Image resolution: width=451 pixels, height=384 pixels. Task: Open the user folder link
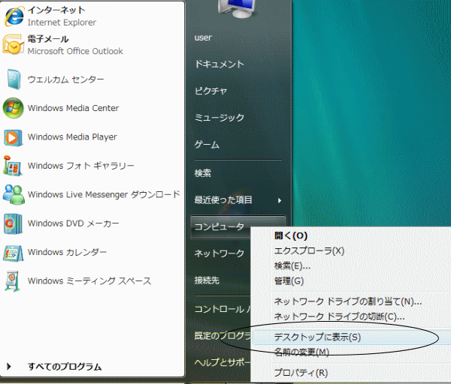pos(203,37)
